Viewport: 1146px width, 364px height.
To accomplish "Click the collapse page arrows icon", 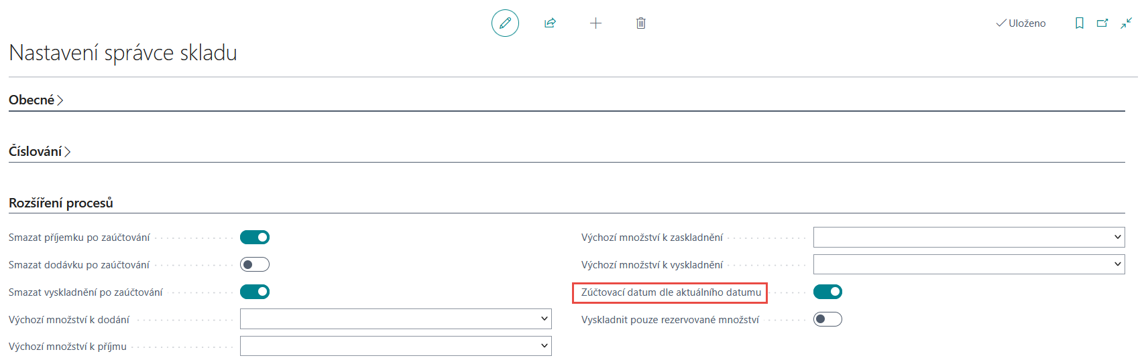I will click(1126, 23).
